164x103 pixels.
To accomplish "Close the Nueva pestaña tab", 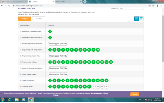I will (81, 2).
